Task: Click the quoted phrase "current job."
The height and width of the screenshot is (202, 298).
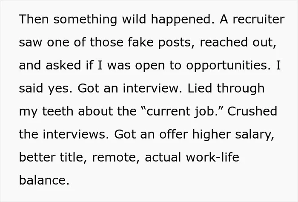Action: coord(182,112)
